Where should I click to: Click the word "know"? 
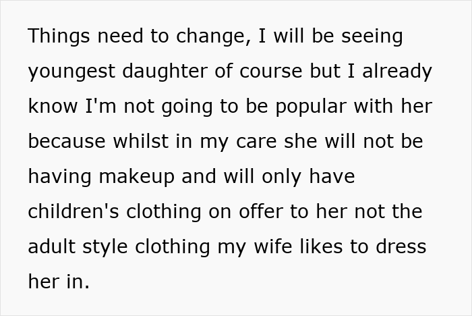tap(53, 106)
